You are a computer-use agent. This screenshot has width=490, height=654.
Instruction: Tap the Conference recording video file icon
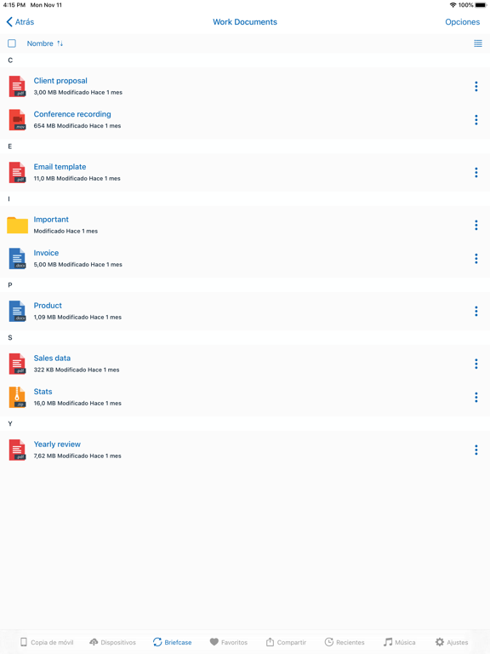[17, 120]
